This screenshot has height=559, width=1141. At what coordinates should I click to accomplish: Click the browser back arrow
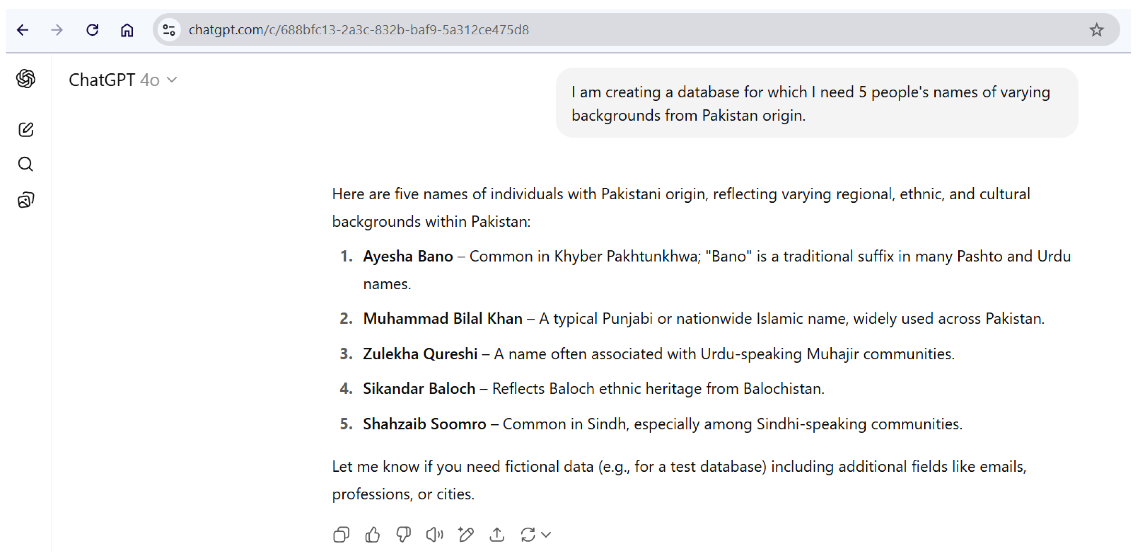coord(23,30)
